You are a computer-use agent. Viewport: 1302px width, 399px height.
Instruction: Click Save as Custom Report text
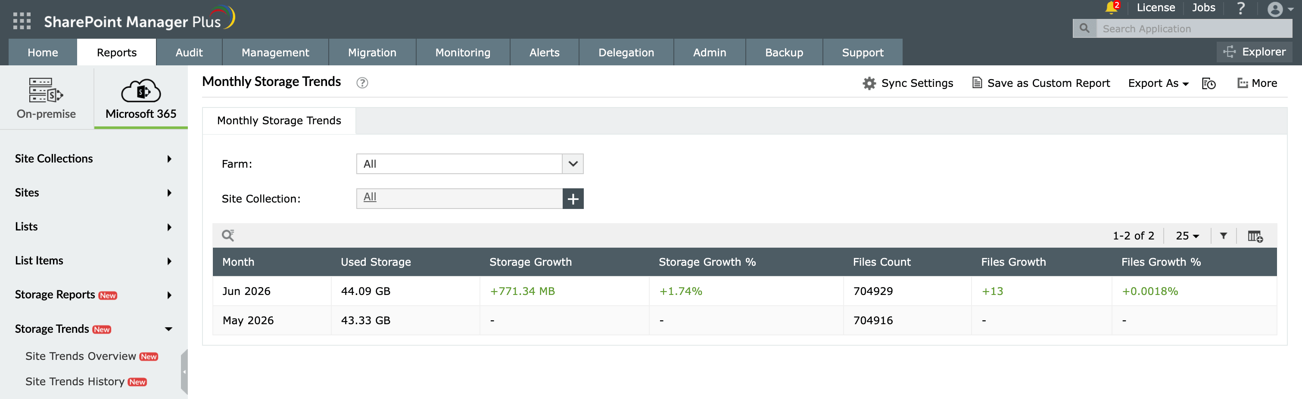(1048, 83)
